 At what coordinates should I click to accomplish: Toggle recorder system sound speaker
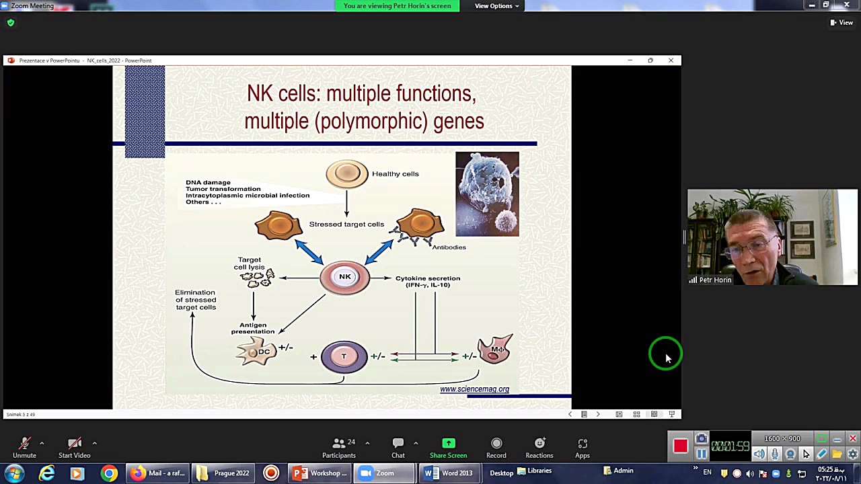coord(759,454)
